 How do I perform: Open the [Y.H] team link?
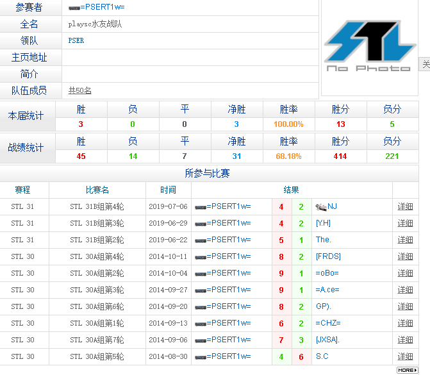pos(323,223)
